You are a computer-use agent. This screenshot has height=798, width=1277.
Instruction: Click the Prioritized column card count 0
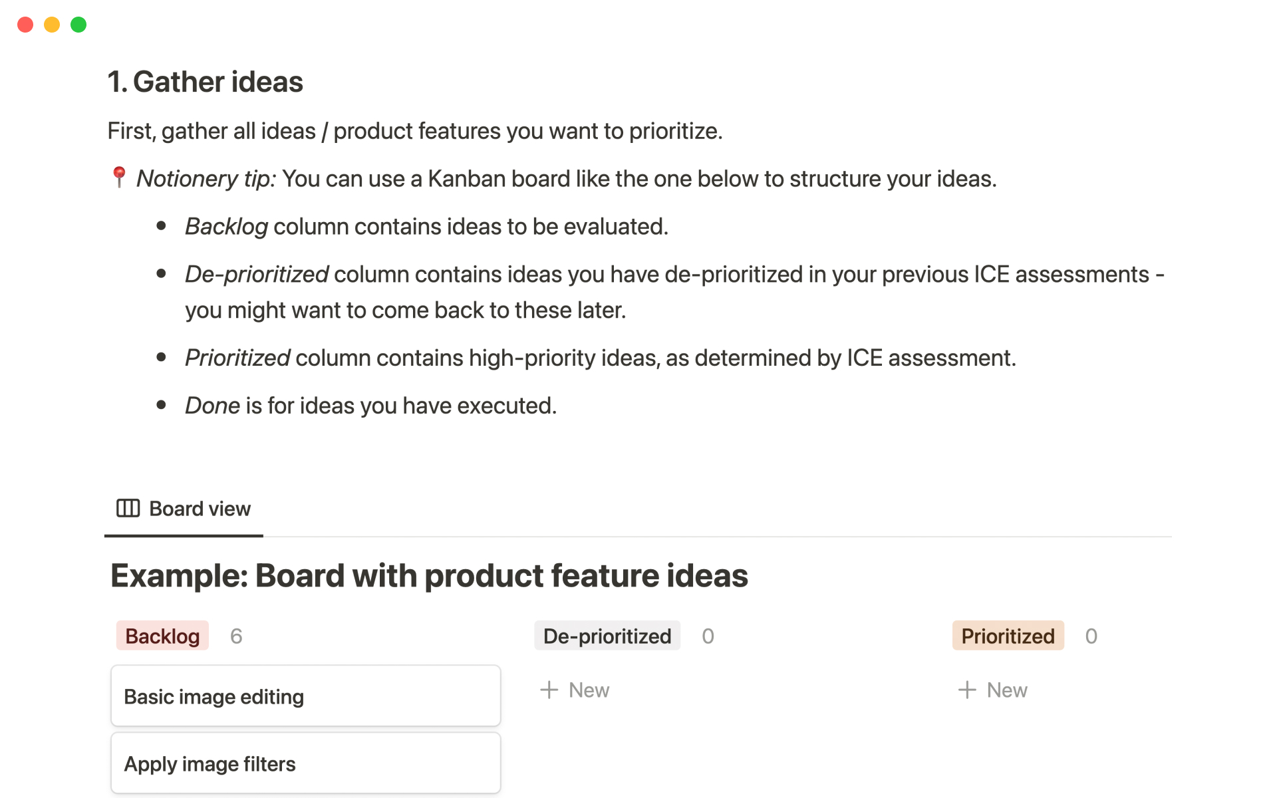point(1091,636)
